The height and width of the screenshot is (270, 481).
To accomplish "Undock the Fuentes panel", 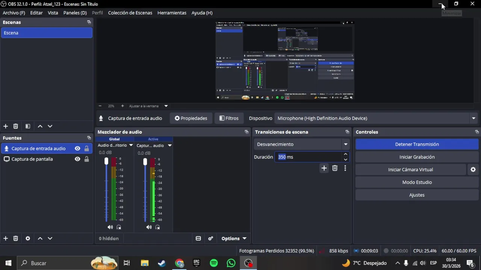I will (x=89, y=138).
